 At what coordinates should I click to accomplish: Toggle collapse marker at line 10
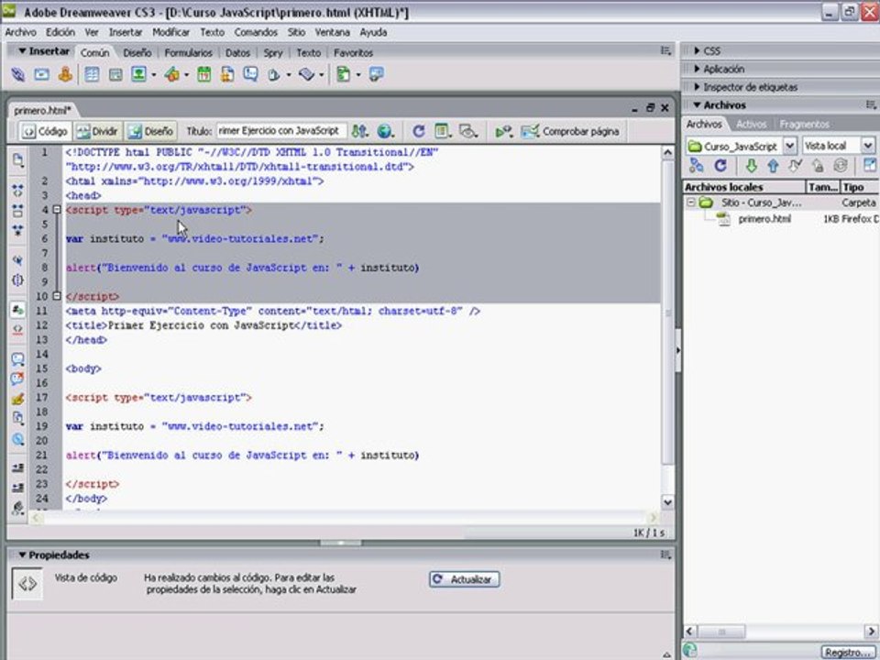coord(57,296)
